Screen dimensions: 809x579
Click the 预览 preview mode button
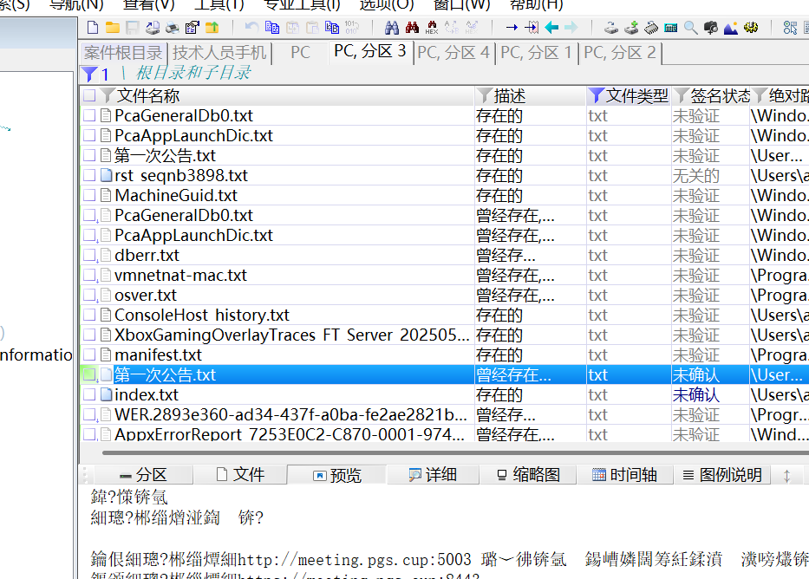coord(337,475)
